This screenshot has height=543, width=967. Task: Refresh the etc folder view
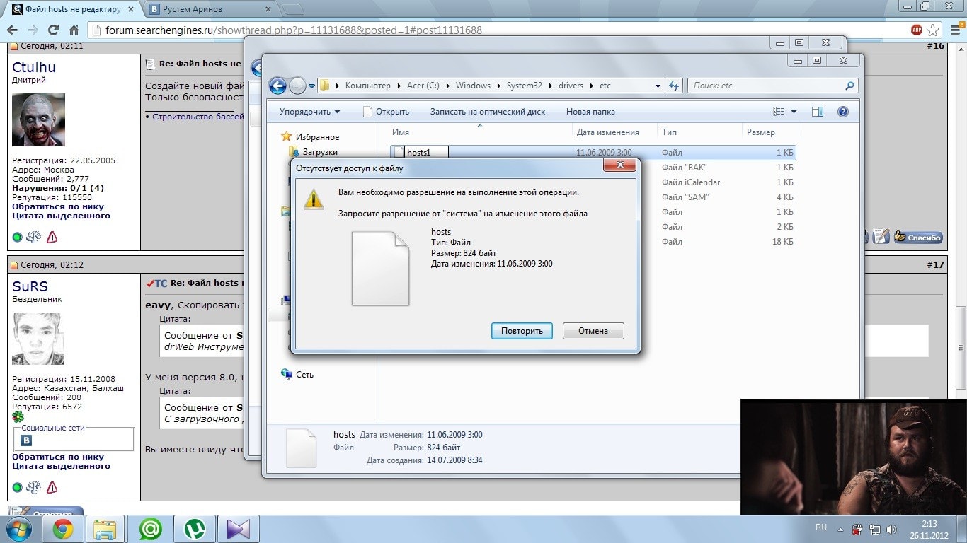674,86
